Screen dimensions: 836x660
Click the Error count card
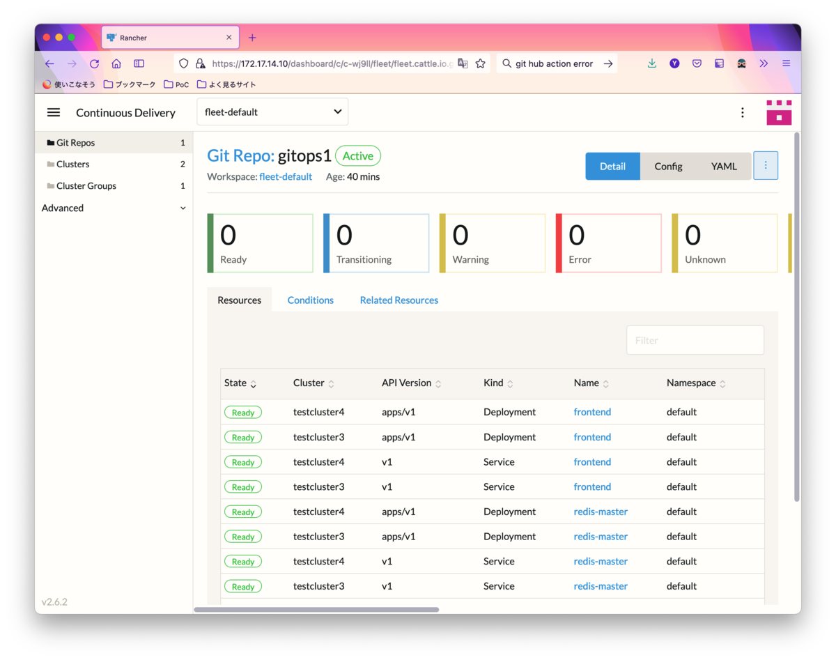click(608, 243)
